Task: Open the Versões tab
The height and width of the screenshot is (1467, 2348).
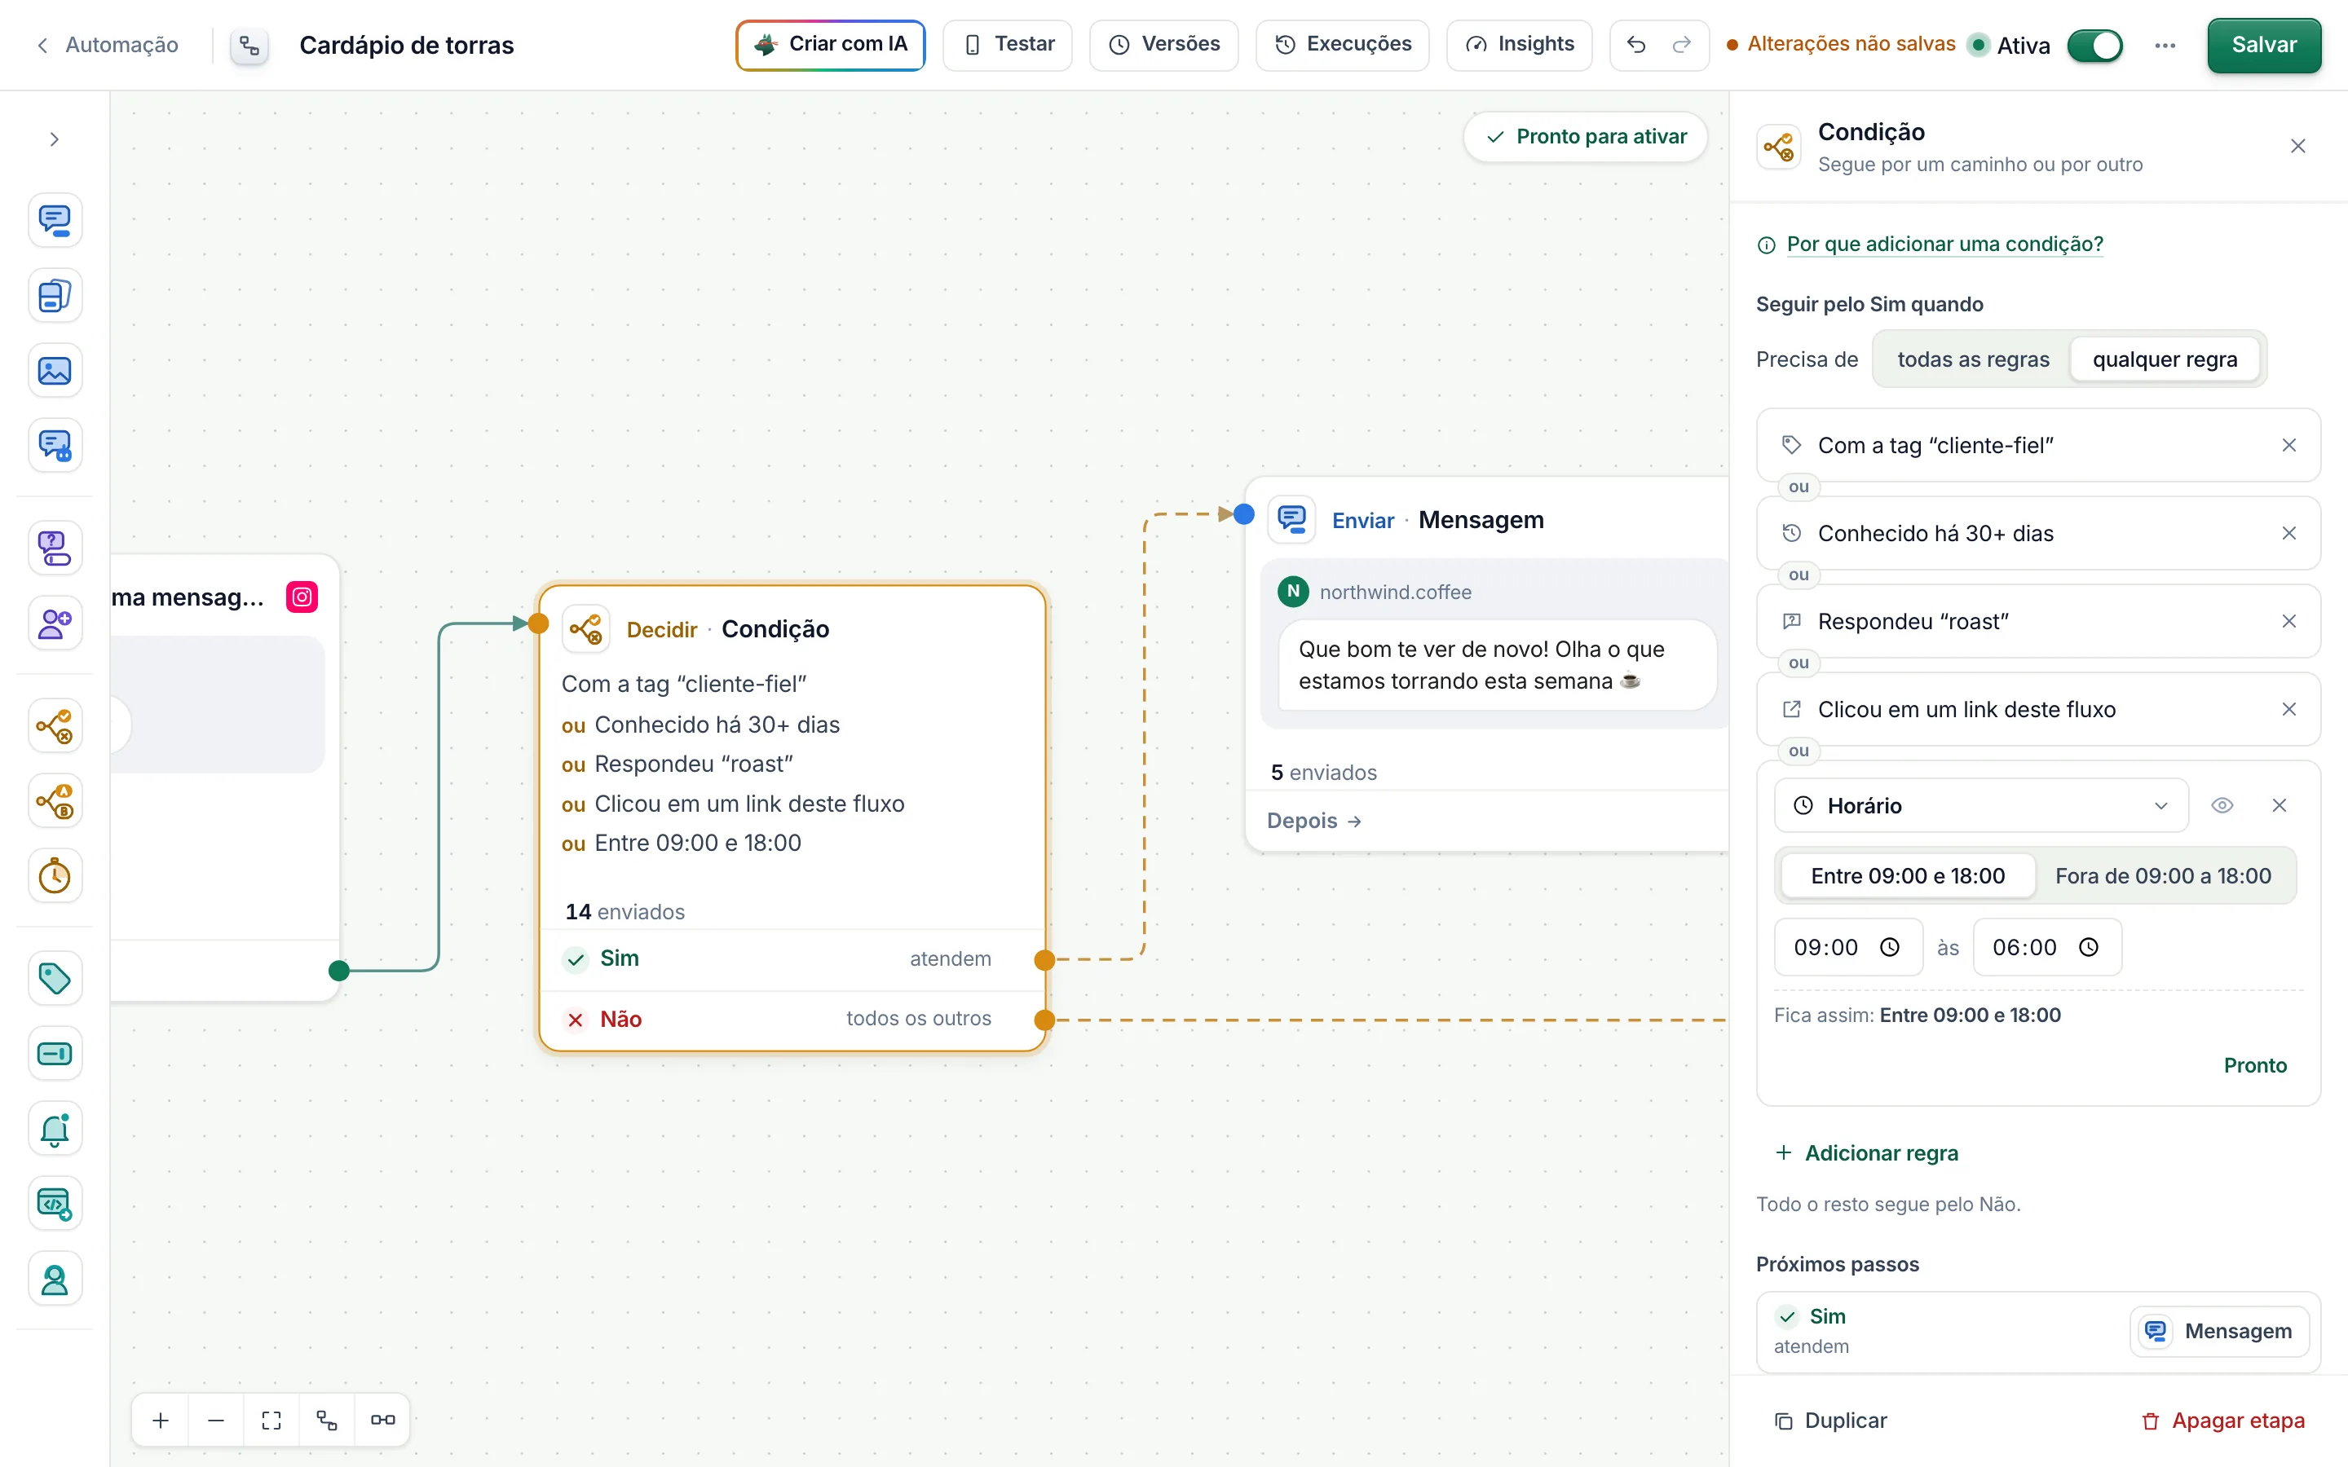Action: 1163,45
